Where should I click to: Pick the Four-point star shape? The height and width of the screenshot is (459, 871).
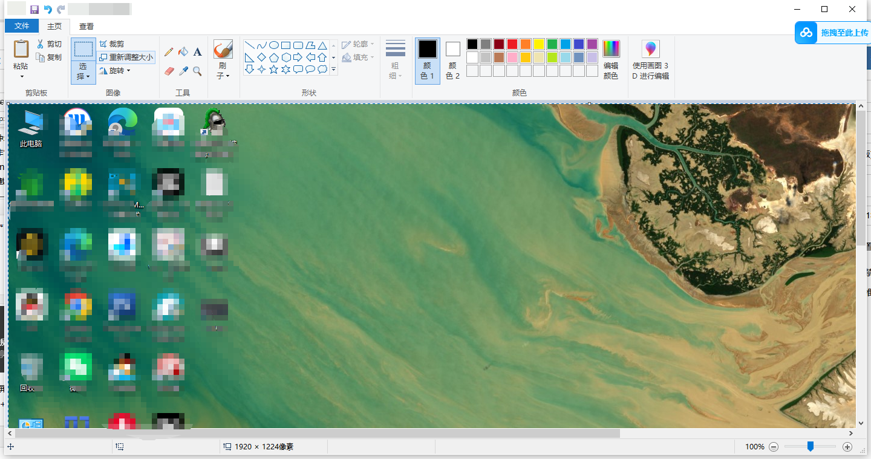click(261, 70)
